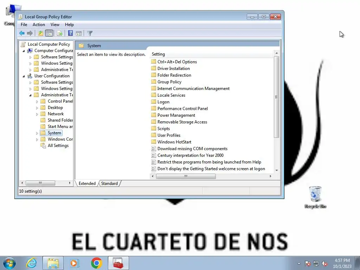
Task: Select Power Management folder entry
Action: coord(176,115)
